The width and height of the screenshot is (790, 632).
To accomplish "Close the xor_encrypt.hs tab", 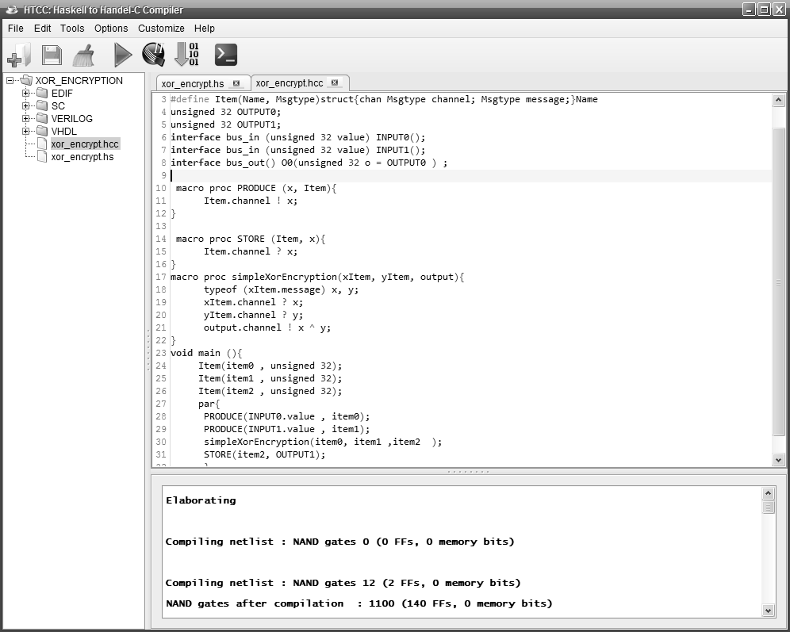I will click(x=237, y=83).
